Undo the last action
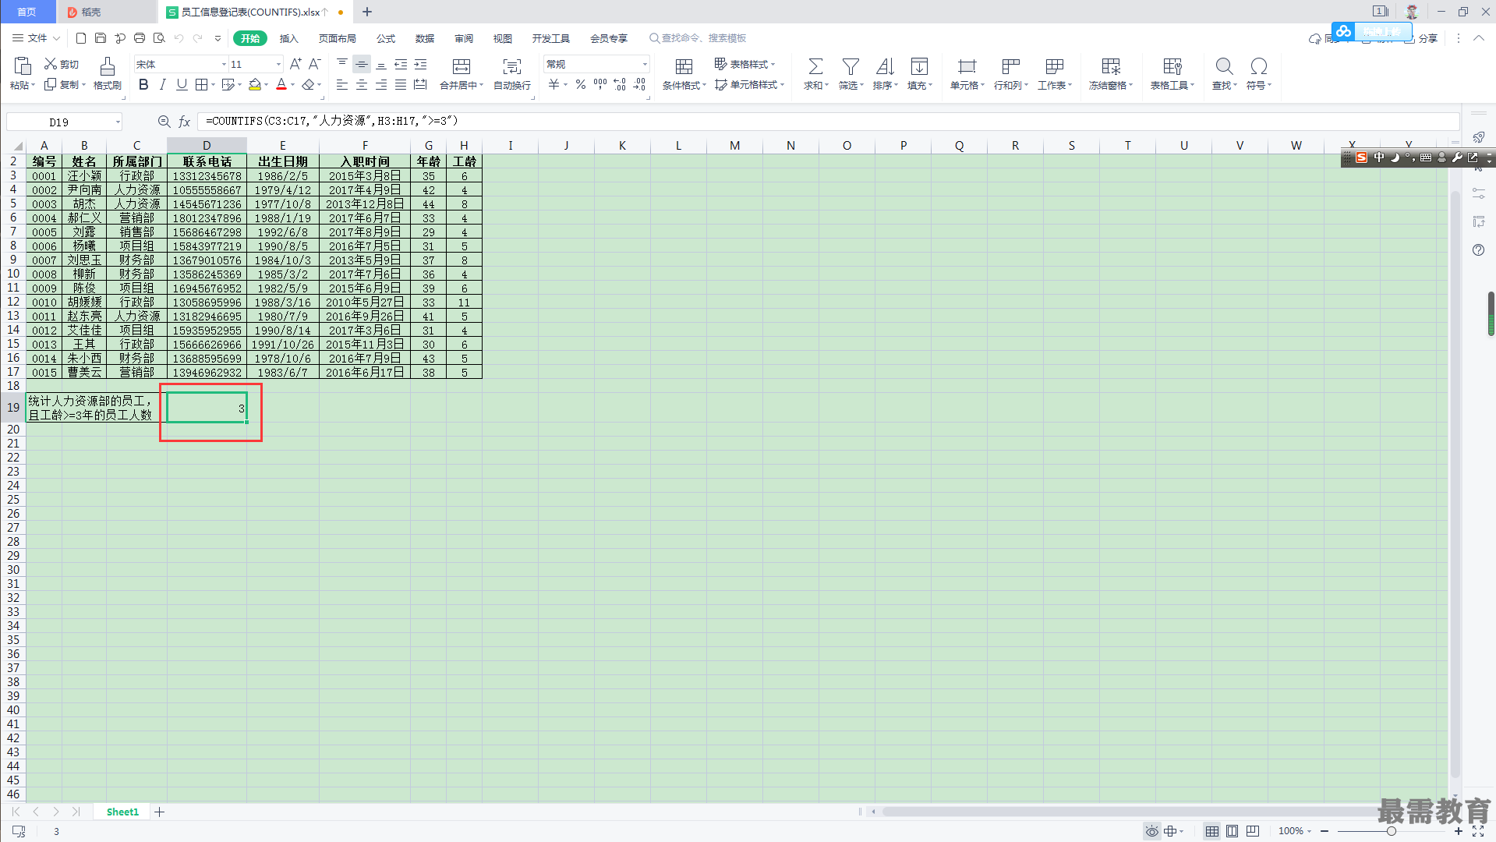The height and width of the screenshot is (842, 1496). pyautogui.click(x=179, y=37)
